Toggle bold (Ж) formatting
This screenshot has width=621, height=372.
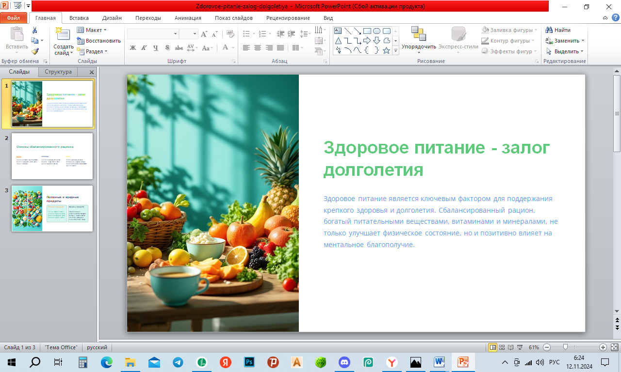133,48
